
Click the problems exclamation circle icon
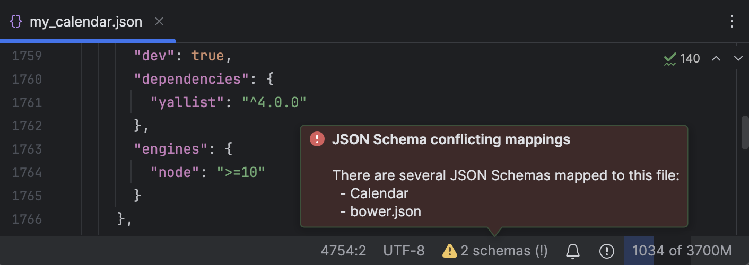coord(606,251)
